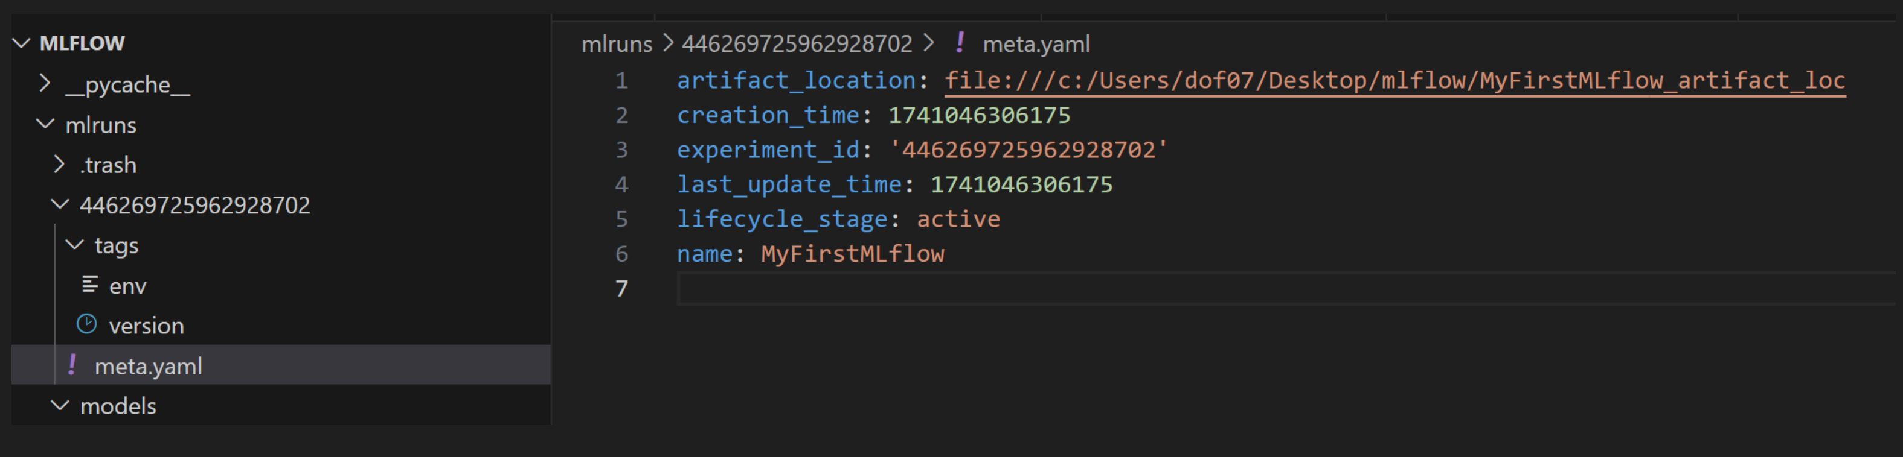Open the env file in explorer
The height and width of the screenshot is (457, 1903).
pyautogui.click(x=128, y=286)
